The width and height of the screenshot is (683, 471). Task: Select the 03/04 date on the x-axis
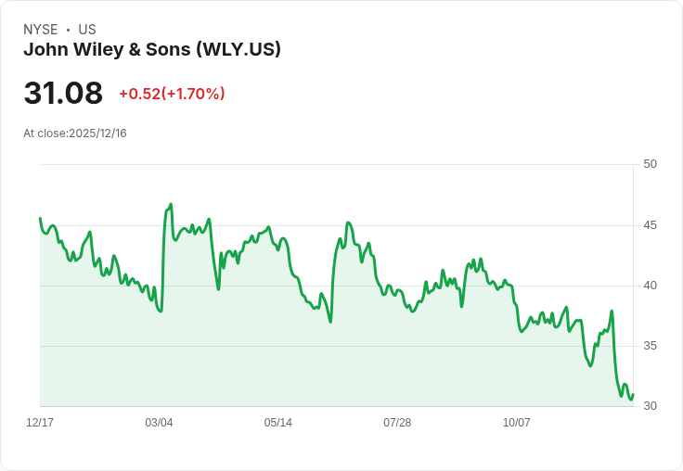159,423
